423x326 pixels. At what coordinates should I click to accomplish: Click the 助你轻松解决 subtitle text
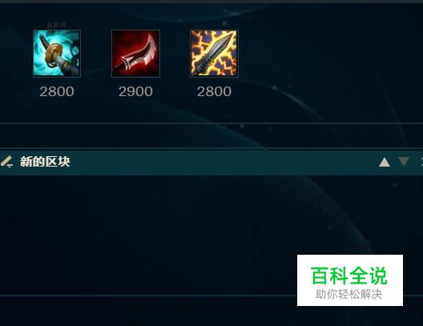point(349,294)
